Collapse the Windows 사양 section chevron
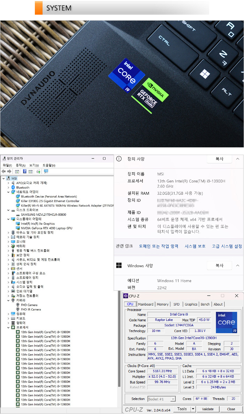This screenshot has width=244, height=415. pyautogui.click(x=237, y=266)
